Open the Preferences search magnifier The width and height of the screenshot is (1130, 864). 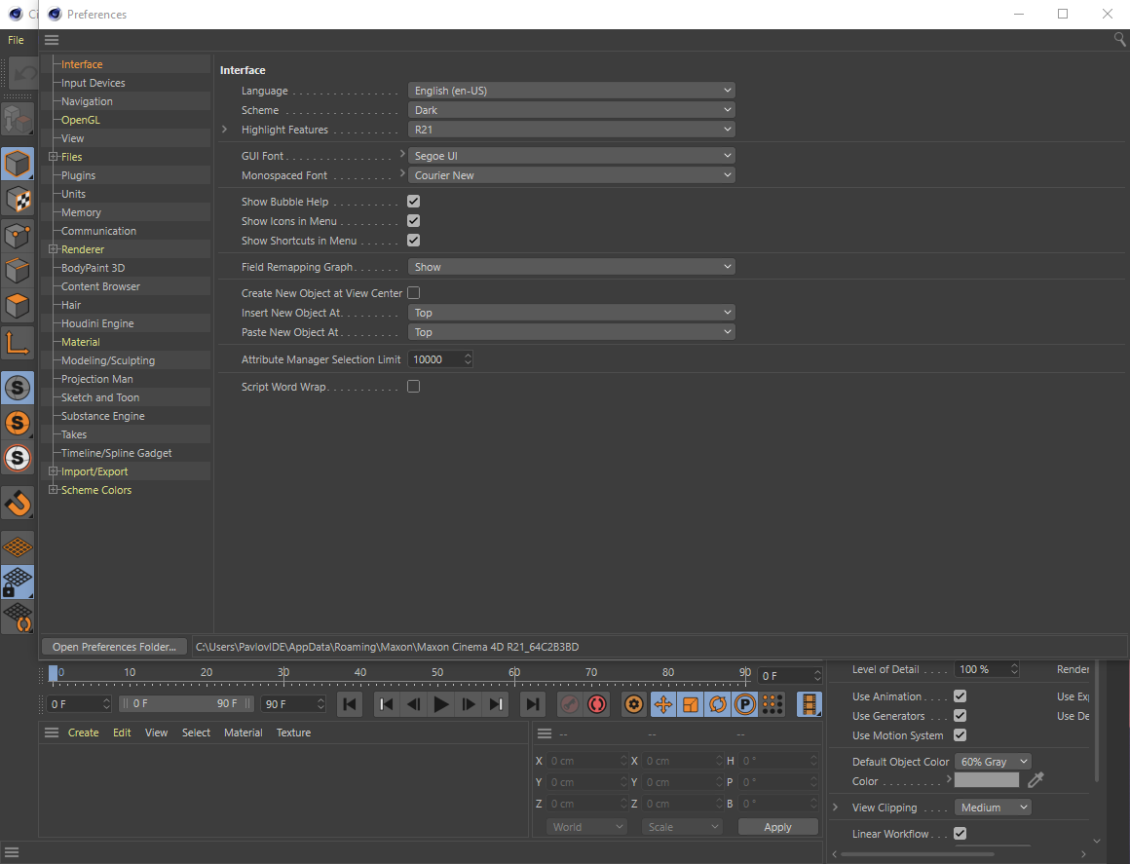[1120, 40]
